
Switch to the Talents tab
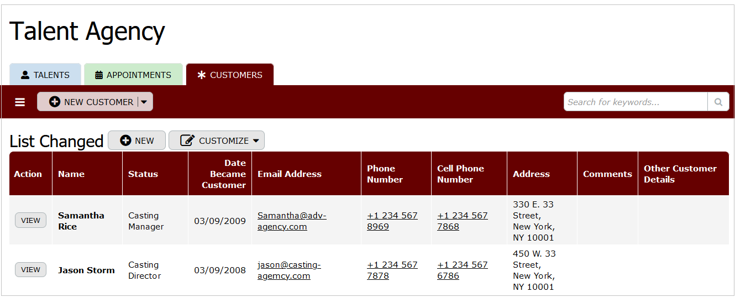45,75
